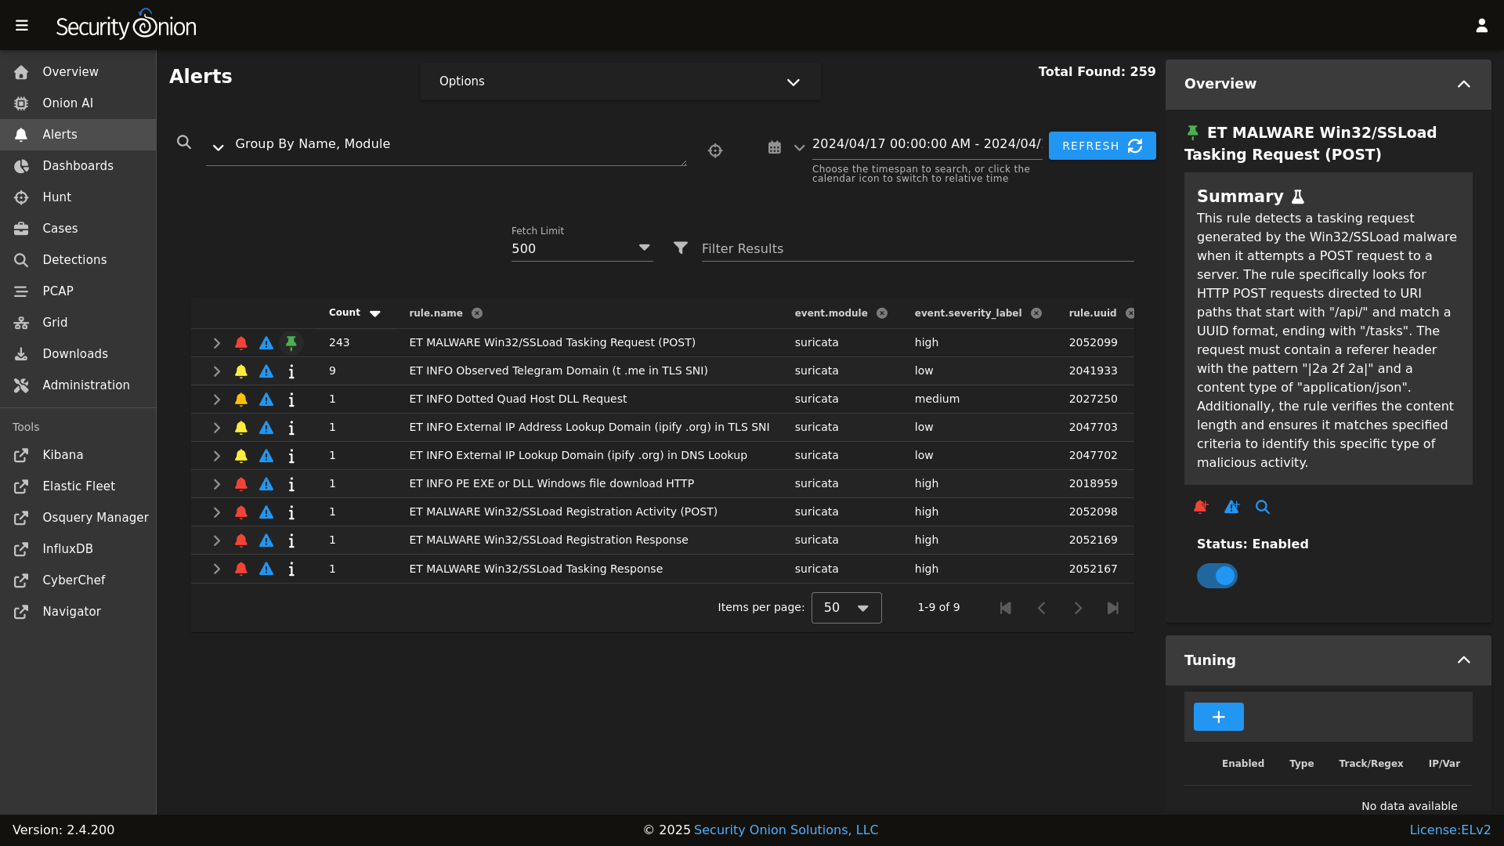
Task: Open the hunt magnifier icon in the Overview panel
Action: (x=1262, y=507)
